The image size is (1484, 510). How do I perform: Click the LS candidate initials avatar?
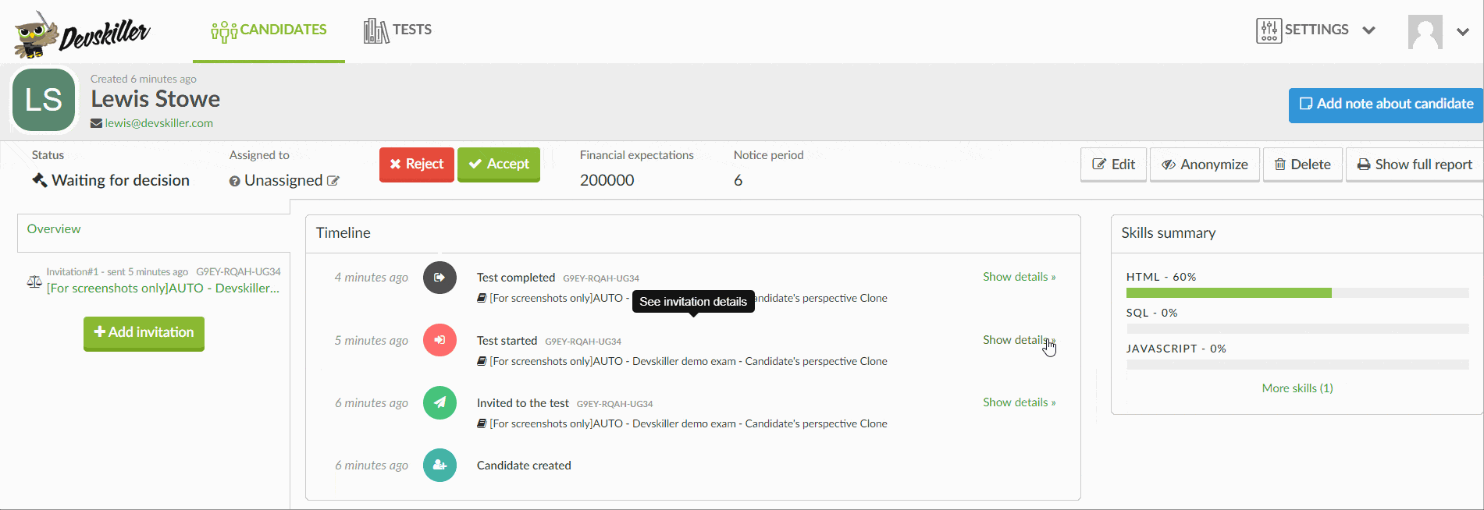point(44,100)
